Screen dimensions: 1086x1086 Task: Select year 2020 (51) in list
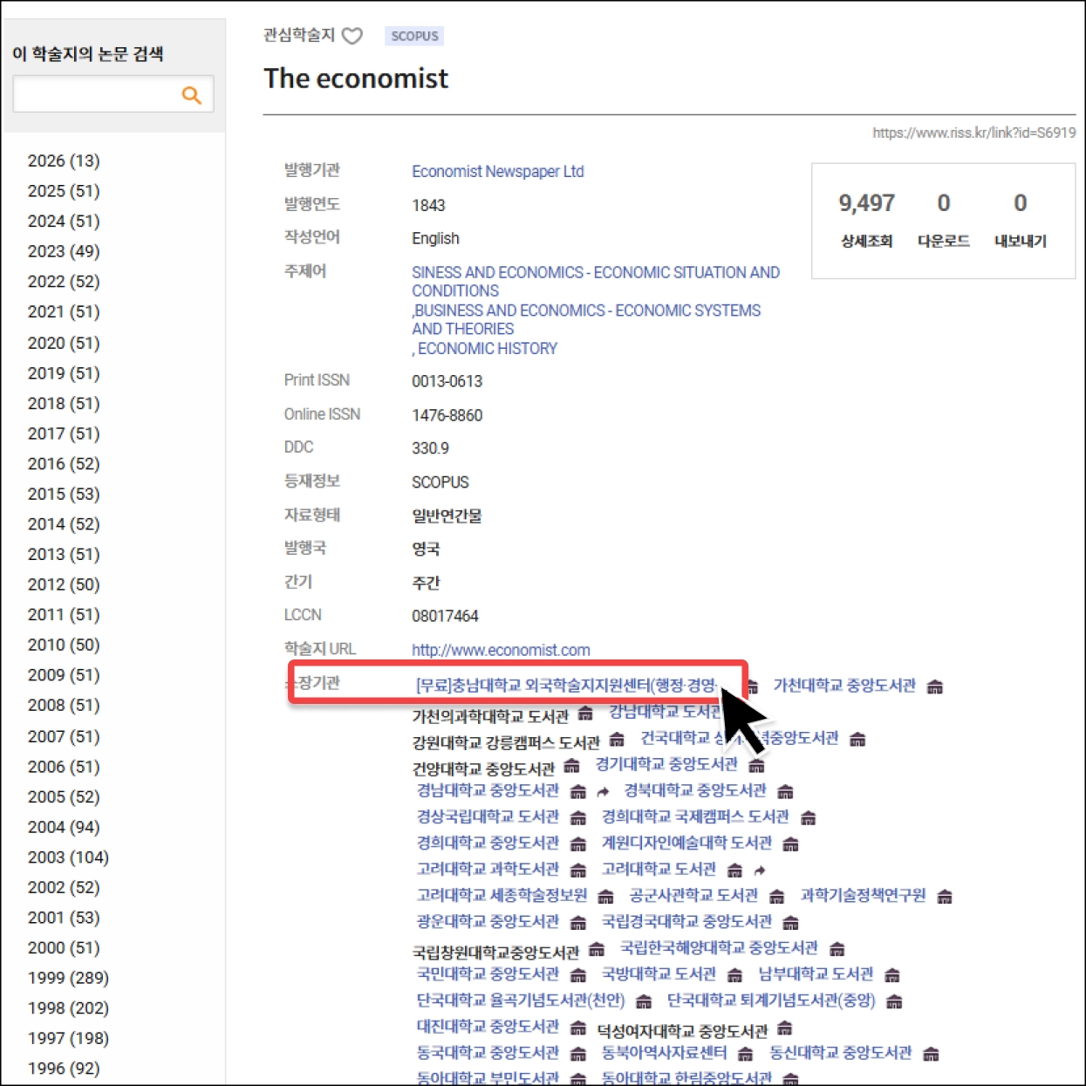64,343
